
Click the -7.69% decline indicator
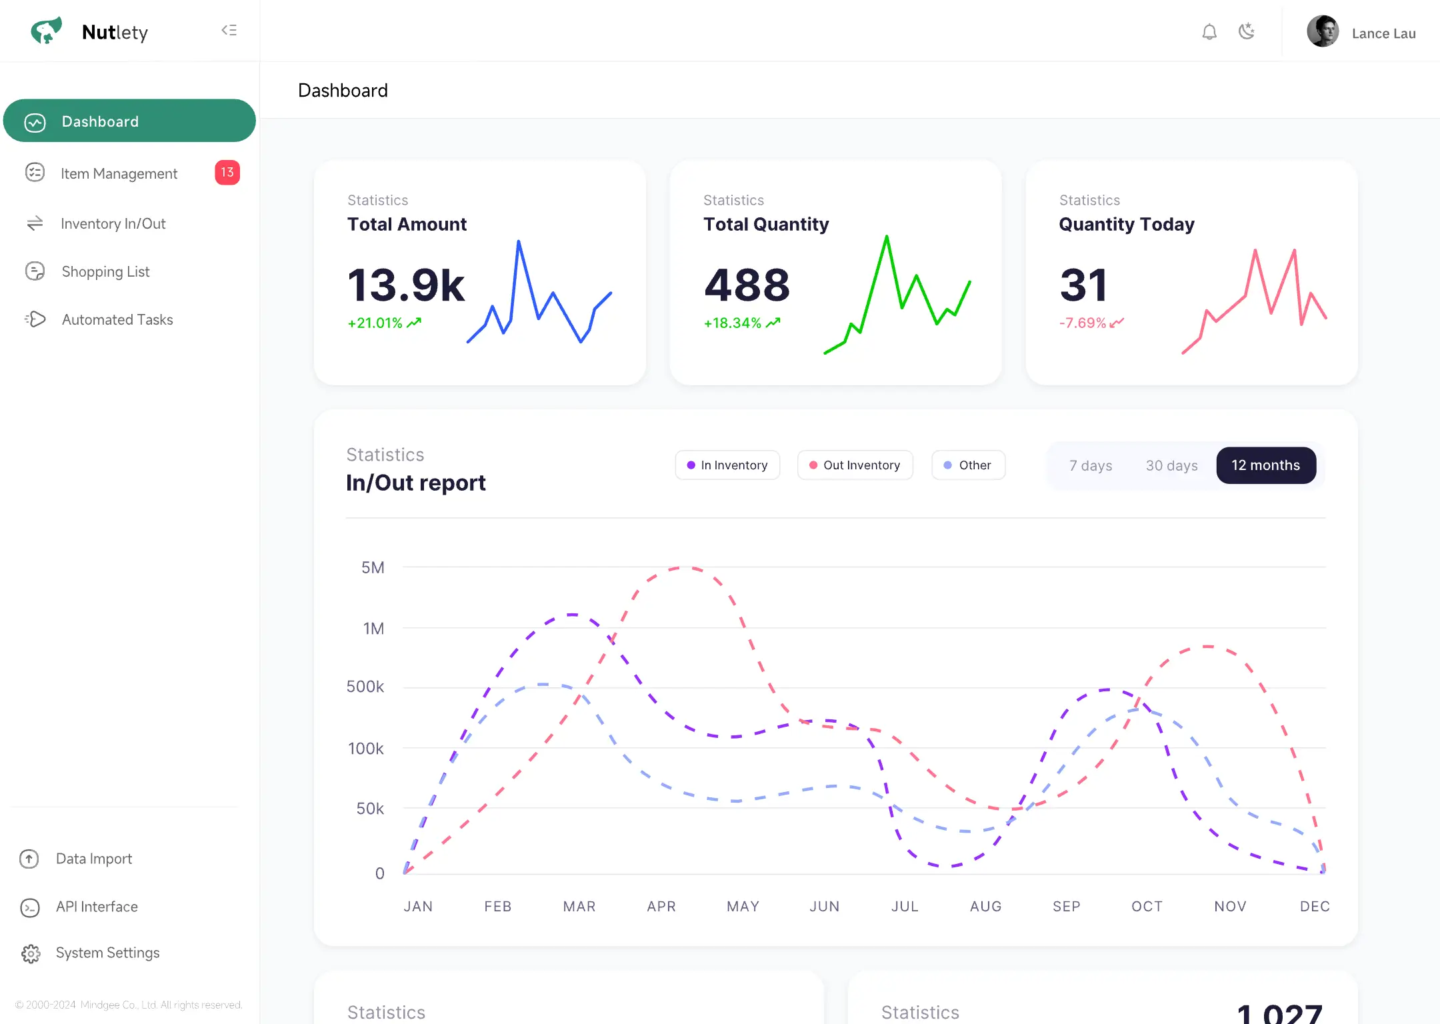[1083, 323]
